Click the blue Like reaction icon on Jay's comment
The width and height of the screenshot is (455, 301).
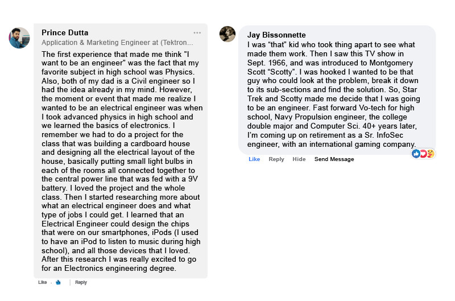click(416, 154)
